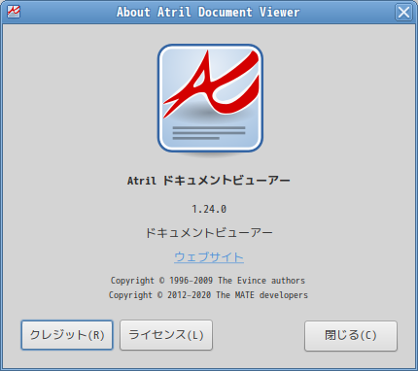Click the 1996-2009 Evince copyright line
Screen dimensions: 418x371
[208, 281]
